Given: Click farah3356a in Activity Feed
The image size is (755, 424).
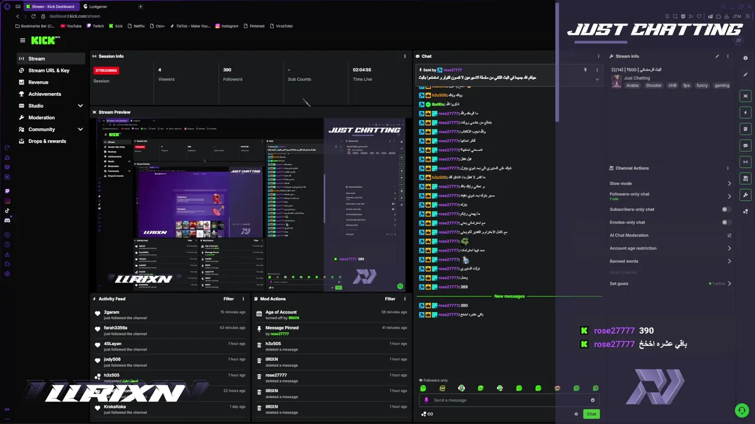Looking at the screenshot, I should click(116, 328).
